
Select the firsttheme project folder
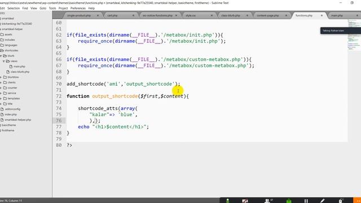pos(8,130)
